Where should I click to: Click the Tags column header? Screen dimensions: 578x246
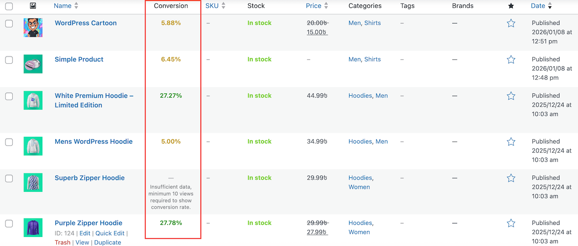coord(408,6)
